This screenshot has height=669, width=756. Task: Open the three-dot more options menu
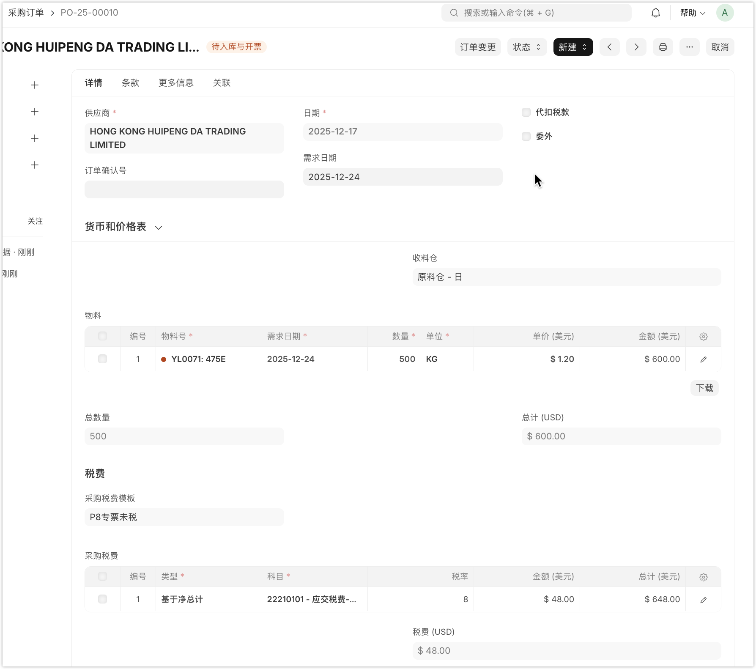pyautogui.click(x=689, y=47)
